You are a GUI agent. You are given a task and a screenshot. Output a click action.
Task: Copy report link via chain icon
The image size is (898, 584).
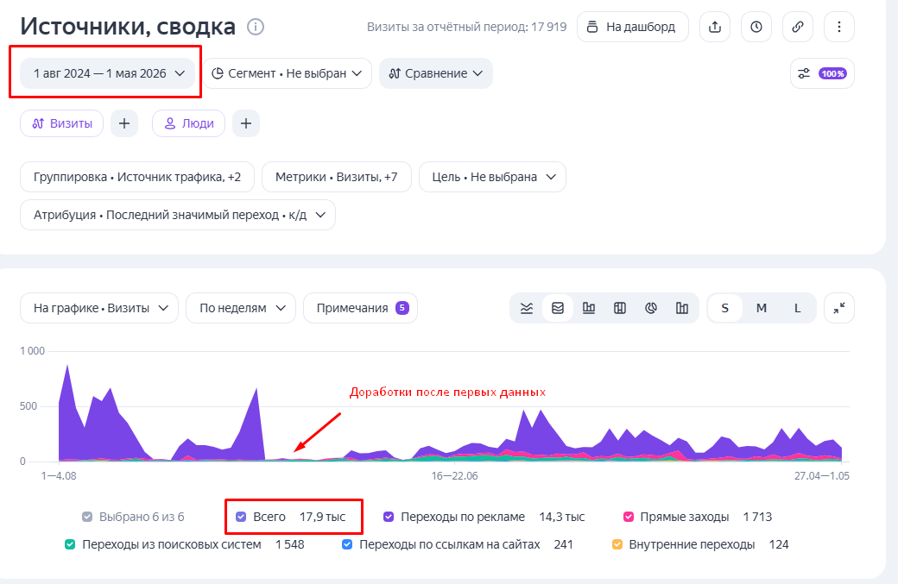[798, 27]
